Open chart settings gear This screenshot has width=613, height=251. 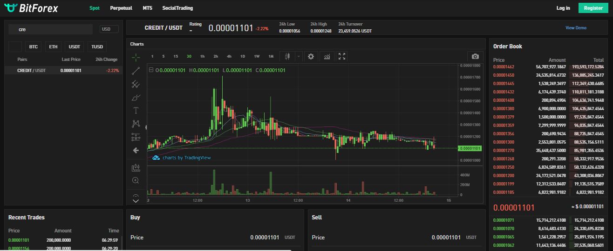click(x=311, y=56)
